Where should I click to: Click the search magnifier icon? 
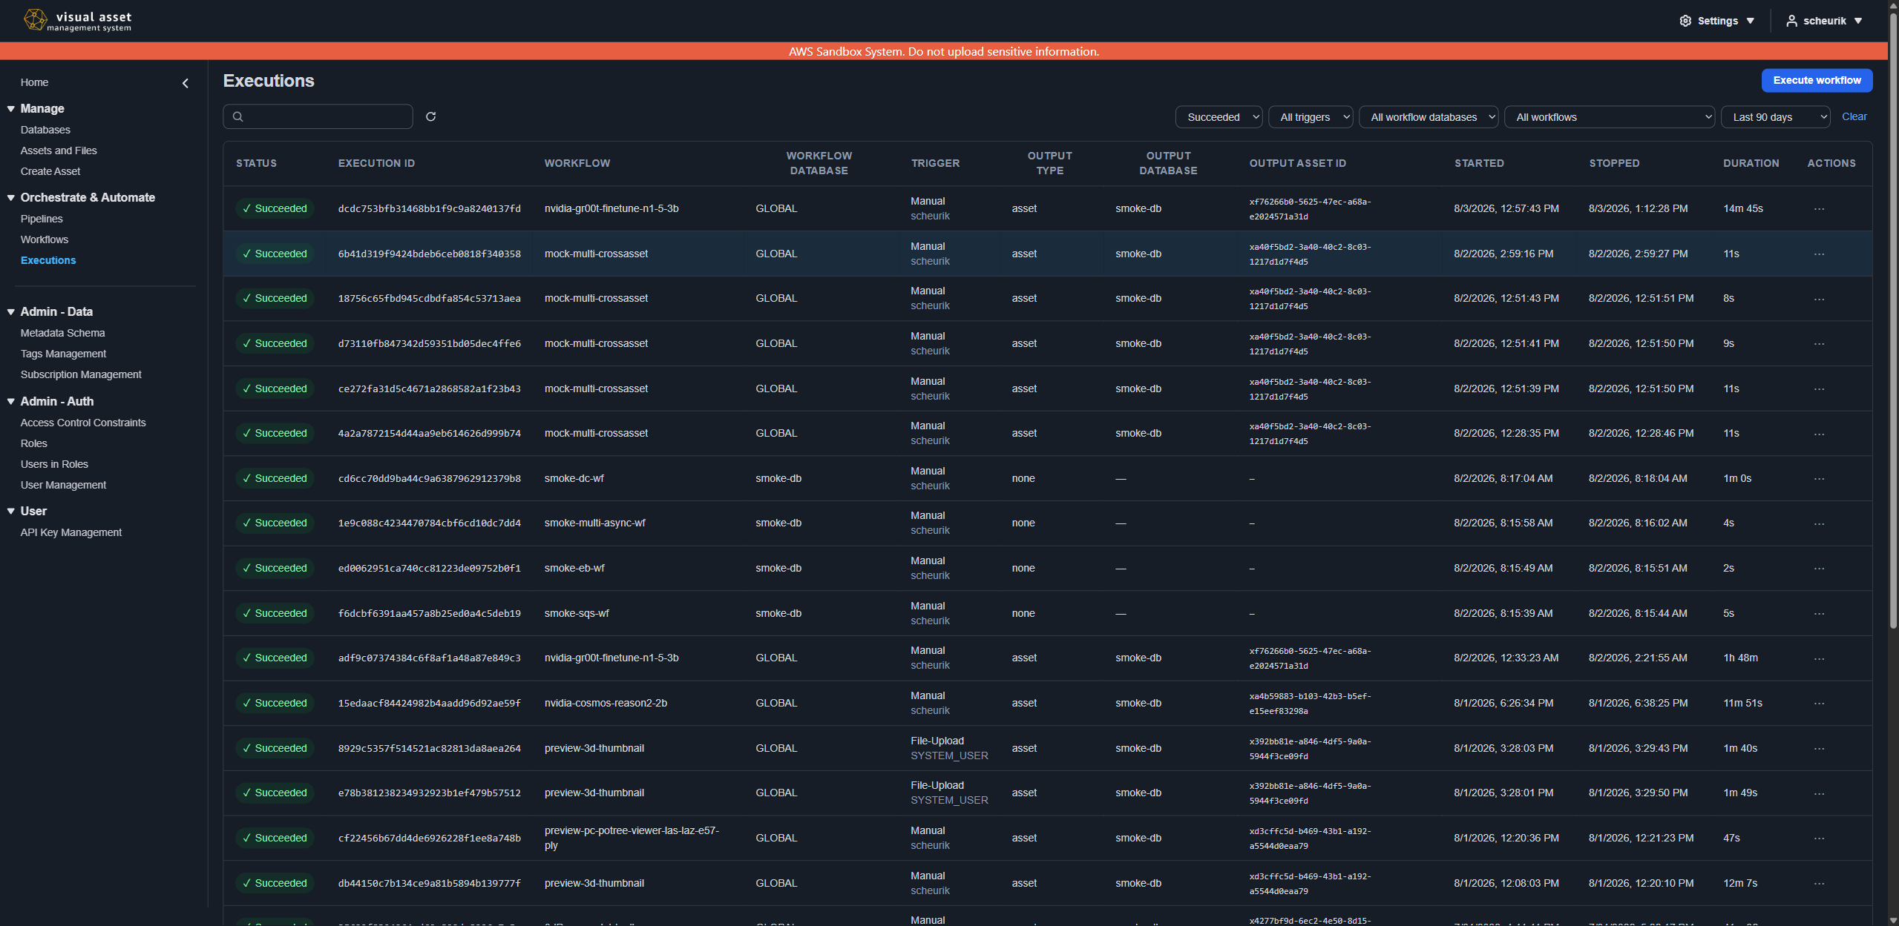tap(238, 116)
